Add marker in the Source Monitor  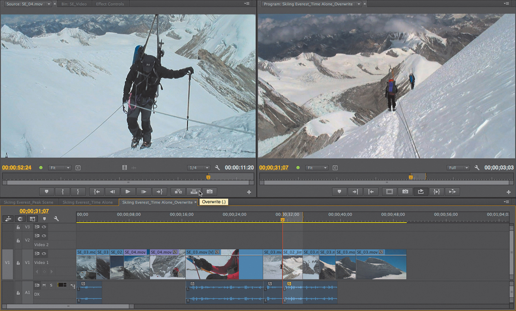point(46,192)
